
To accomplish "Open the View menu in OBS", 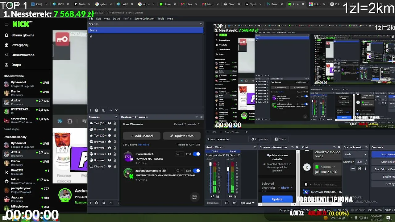I will 107,18.
